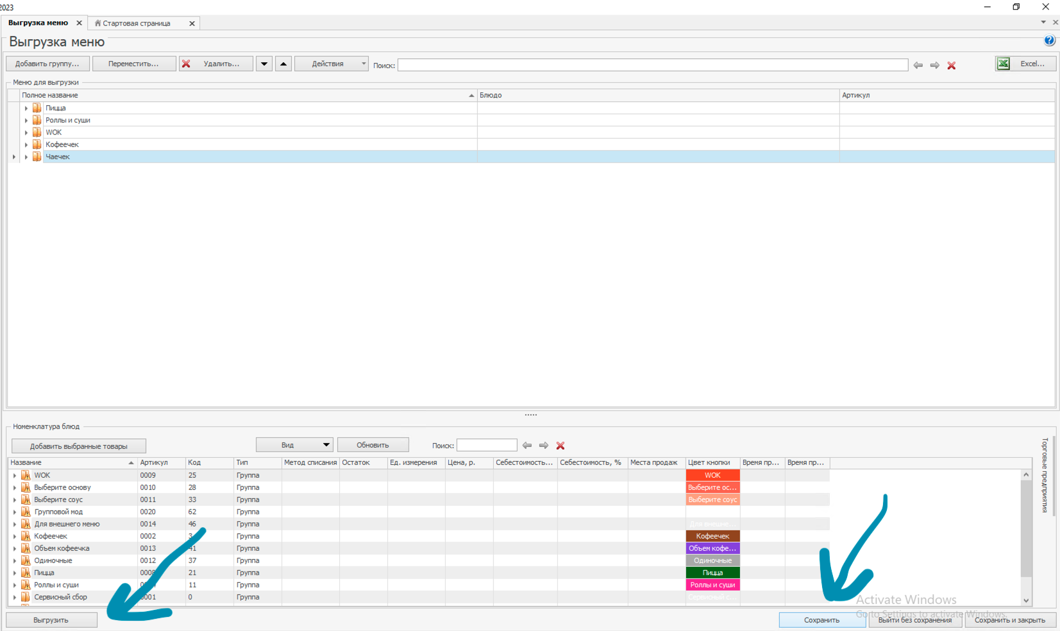The width and height of the screenshot is (1060, 631).
Task: Click the Роллы и суши pink color cell
Action: 712,585
